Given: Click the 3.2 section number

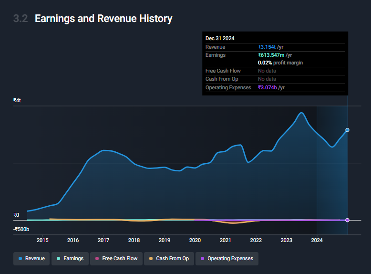Looking at the screenshot, I should (x=21, y=19).
